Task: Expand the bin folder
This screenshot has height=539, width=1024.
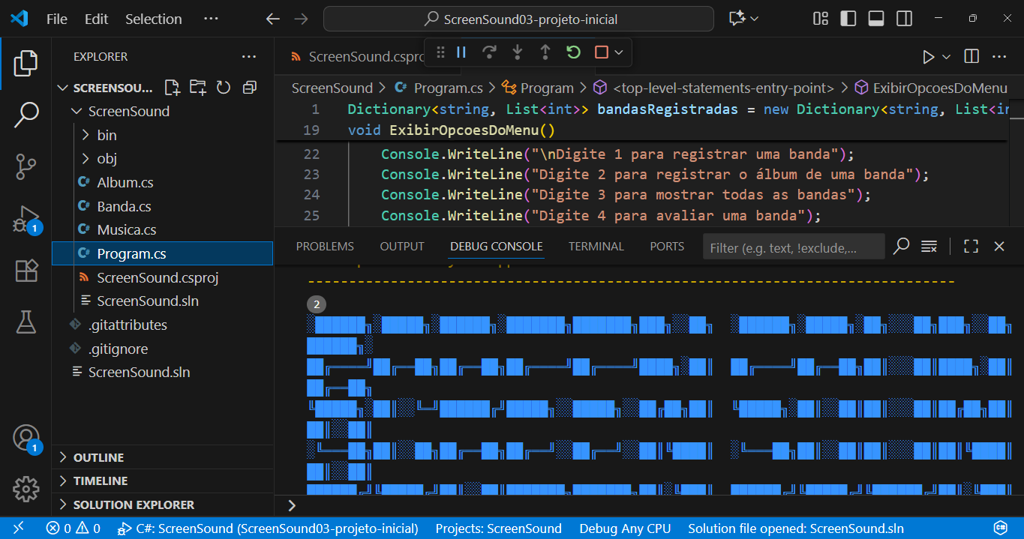Action: [x=107, y=135]
